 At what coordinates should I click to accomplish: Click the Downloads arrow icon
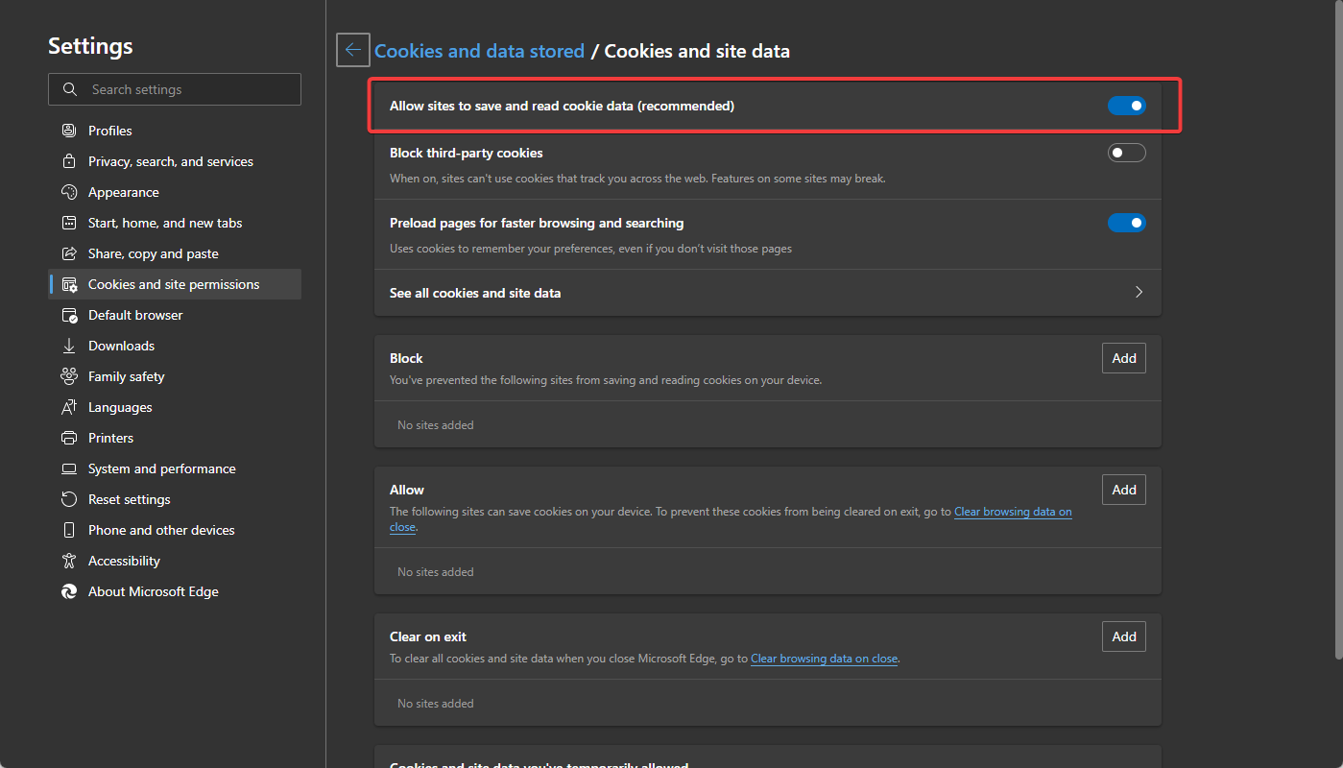(69, 346)
